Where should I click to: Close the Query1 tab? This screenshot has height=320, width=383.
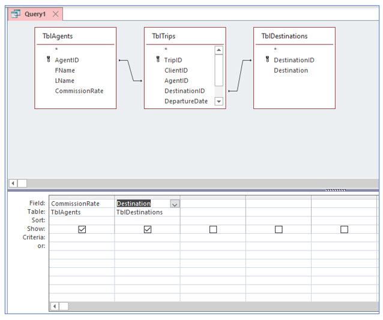click(56, 14)
